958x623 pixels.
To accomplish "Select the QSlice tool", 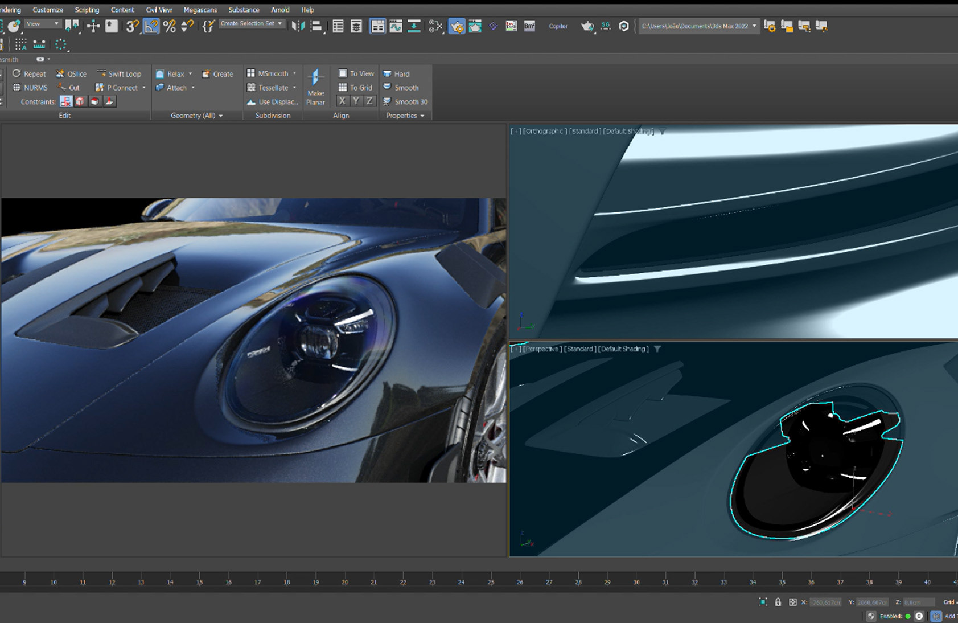I will [x=71, y=74].
